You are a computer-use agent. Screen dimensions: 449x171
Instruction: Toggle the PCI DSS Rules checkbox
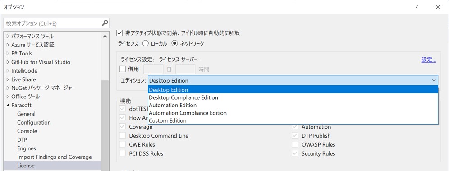coord(123,153)
